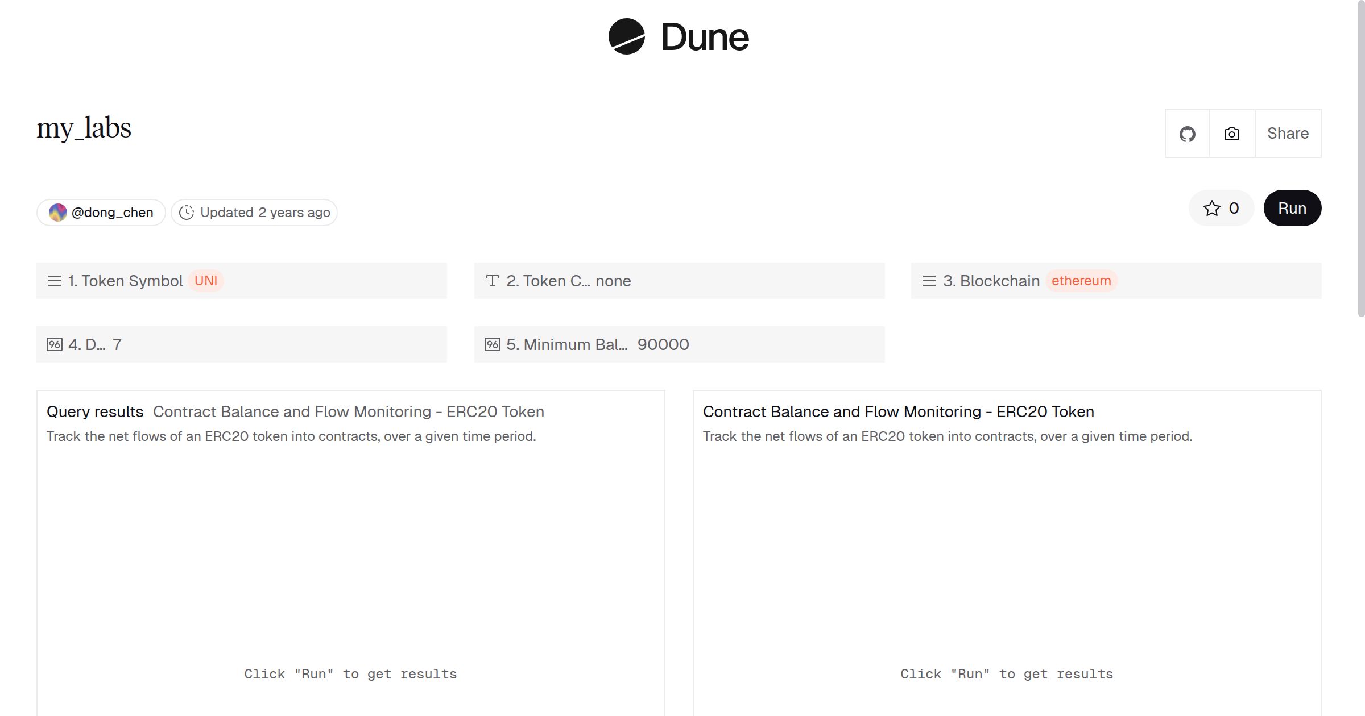Click the list icon for Blockchain

[x=929, y=281]
